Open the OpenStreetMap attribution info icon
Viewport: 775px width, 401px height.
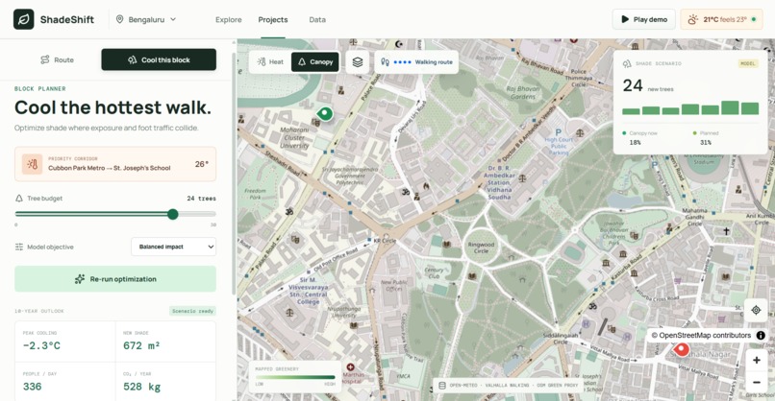tap(761, 336)
